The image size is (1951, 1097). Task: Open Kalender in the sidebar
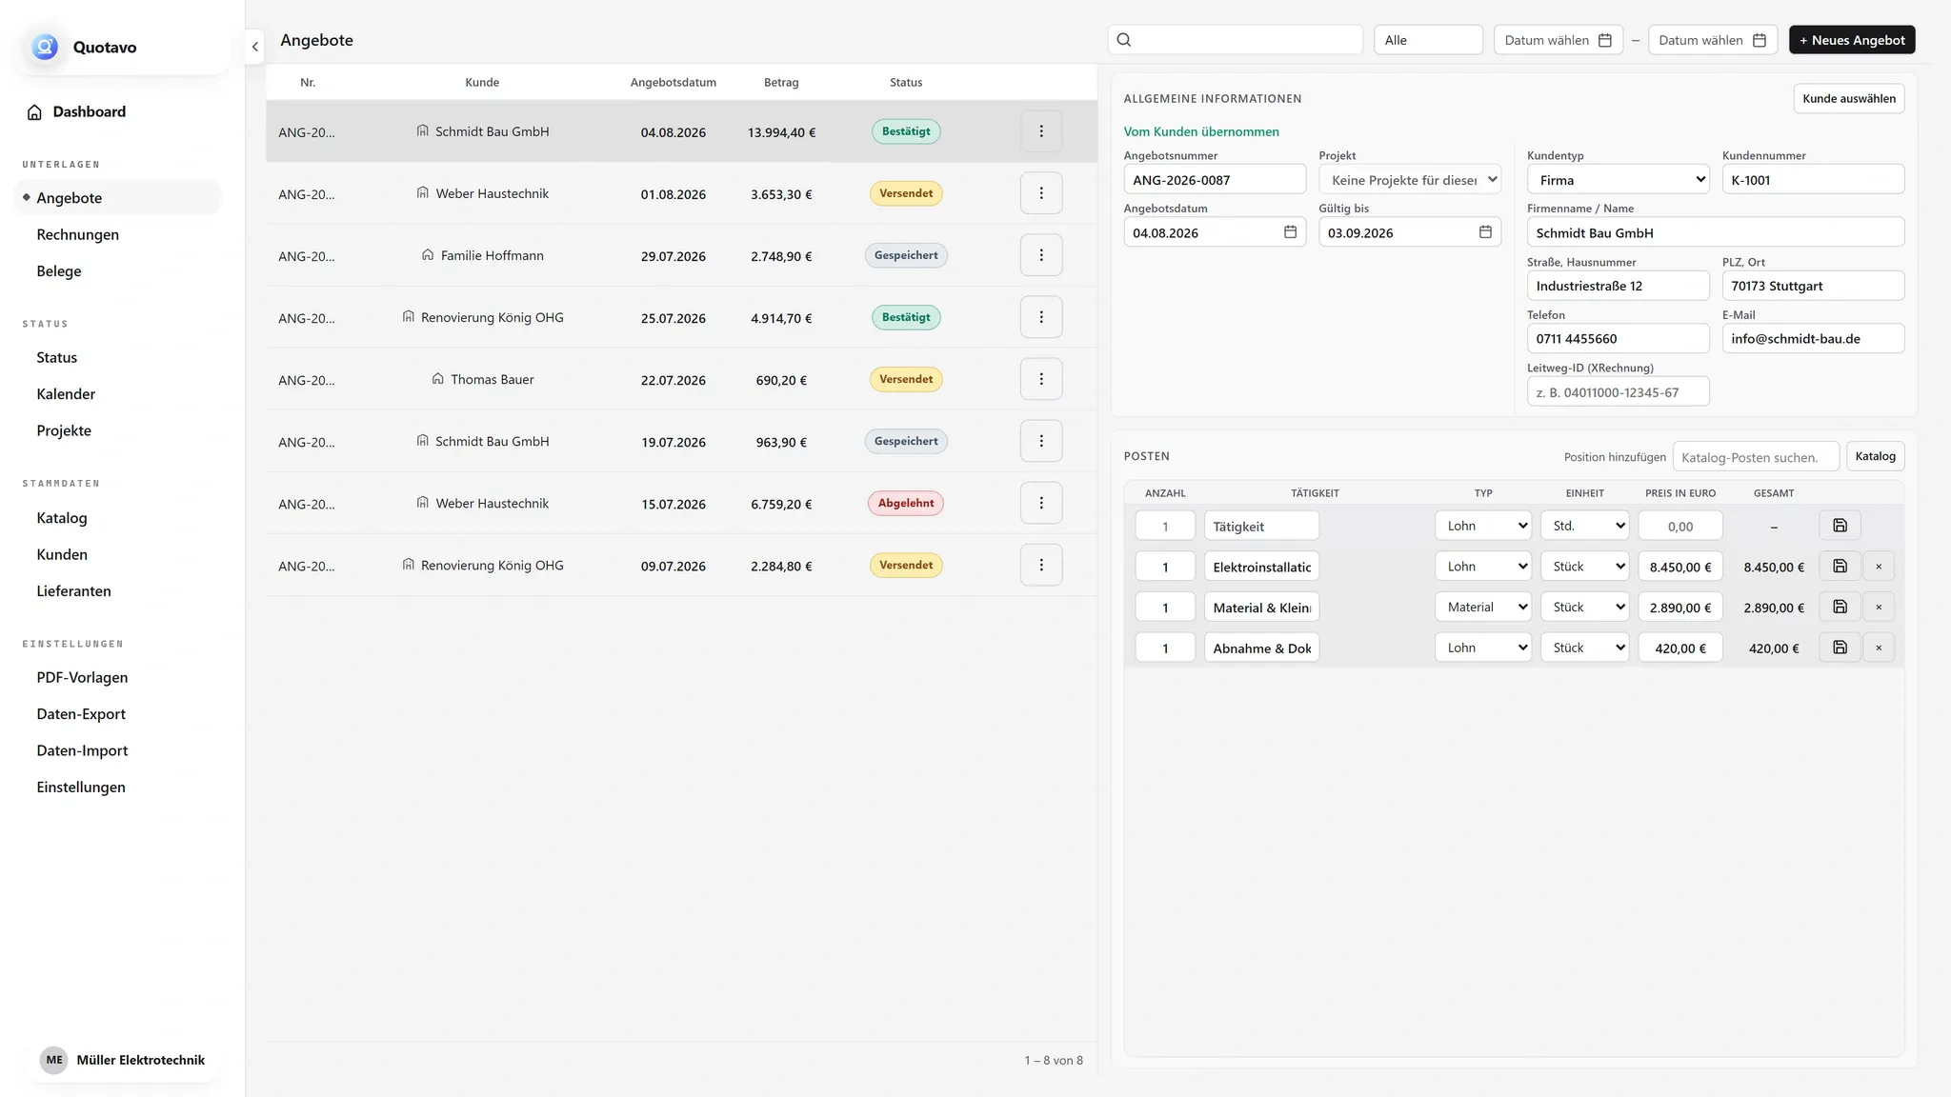point(66,394)
